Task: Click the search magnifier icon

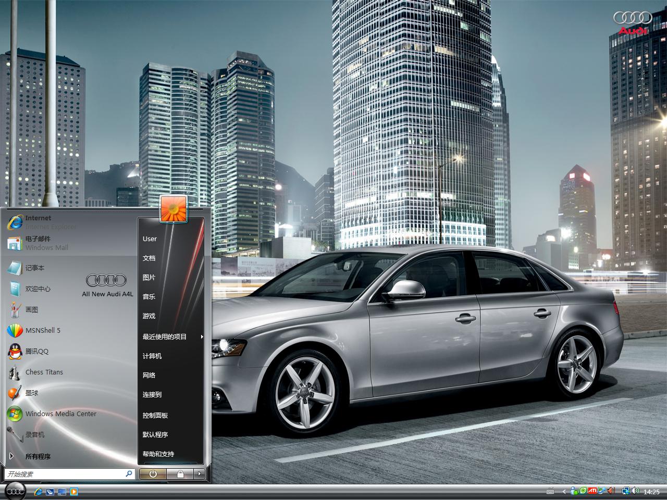Action: pos(129,474)
